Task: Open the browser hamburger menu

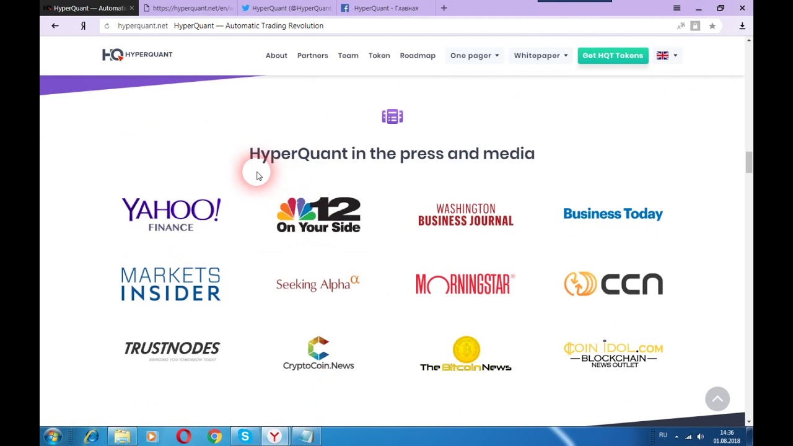Action: click(x=677, y=8)
